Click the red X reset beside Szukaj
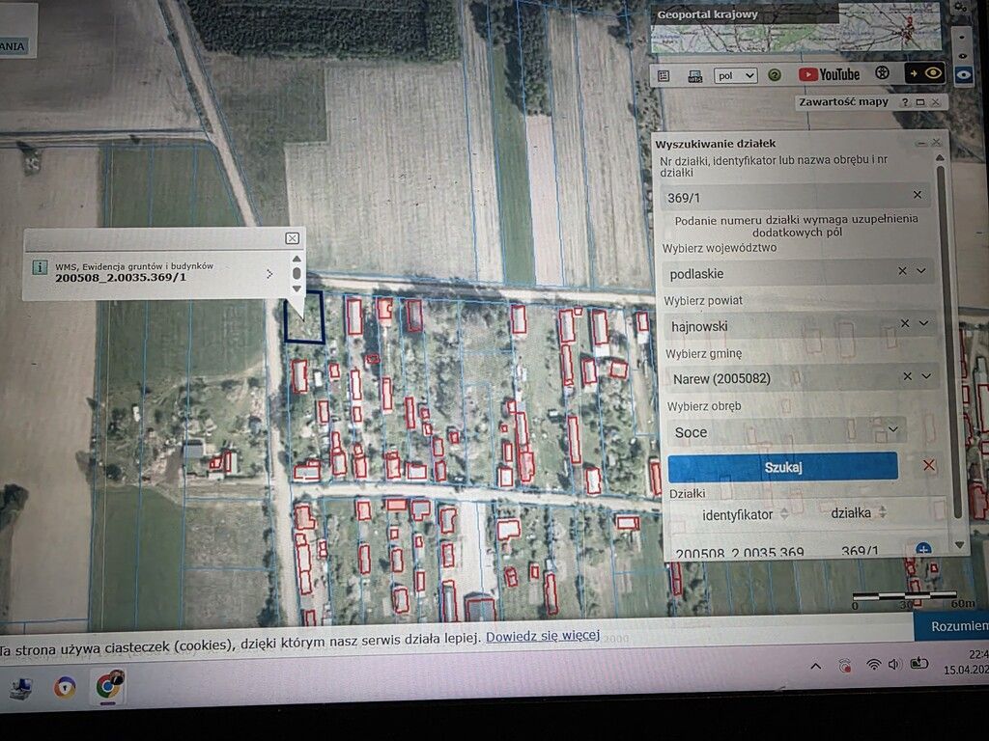Screen dimensions: 989x741 pyautogui.click(x=928, y=466)
